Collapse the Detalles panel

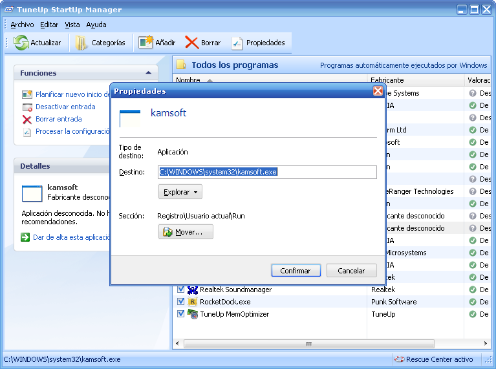[148, 166]
